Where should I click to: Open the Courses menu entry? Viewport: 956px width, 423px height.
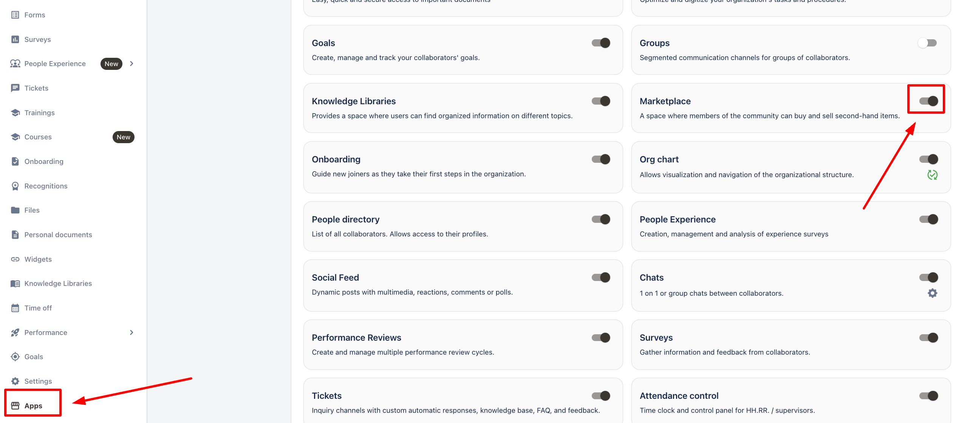coord(38,137)
